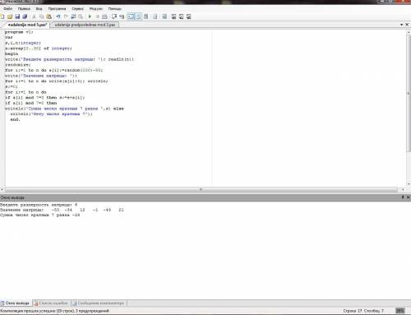Screen dimensions: 411x315
Task: Click the Save All toolbar icon
Action: point(25,16)
